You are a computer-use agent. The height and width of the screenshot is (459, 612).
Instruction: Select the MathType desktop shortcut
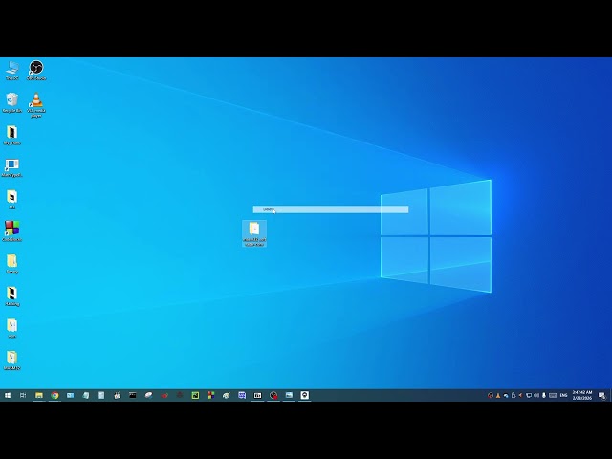(12, 167)
